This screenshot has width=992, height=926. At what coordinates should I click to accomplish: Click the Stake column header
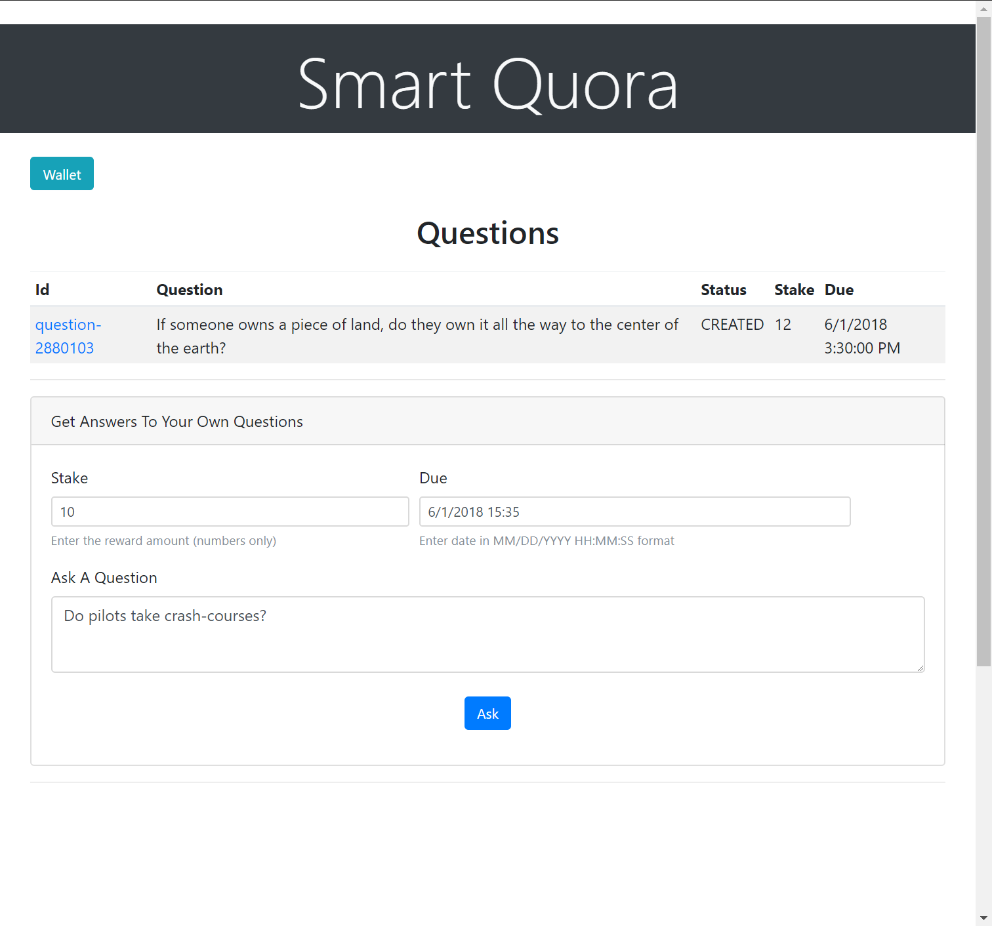point(794,290)
